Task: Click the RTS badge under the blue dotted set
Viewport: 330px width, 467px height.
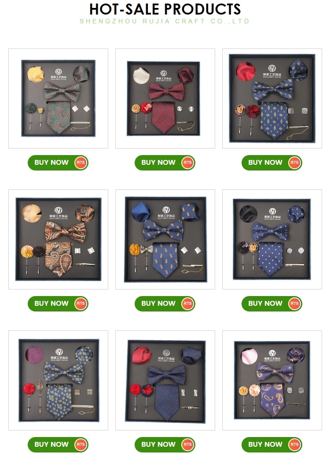Action: click(295, 304)
